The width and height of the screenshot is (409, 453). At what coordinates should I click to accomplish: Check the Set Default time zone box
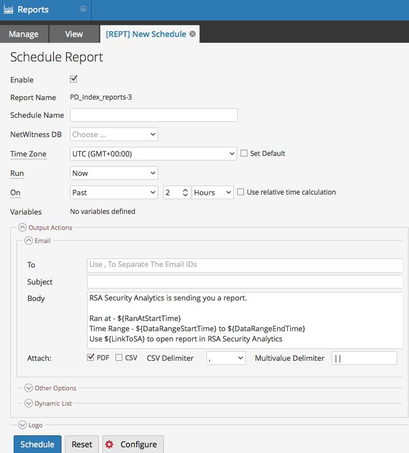coord(244,153)
